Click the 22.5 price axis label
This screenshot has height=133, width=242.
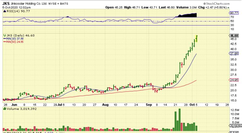[233, 85]
